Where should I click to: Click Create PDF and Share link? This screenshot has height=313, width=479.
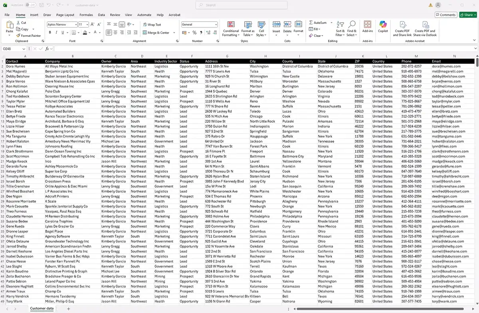pyautogui.click(x=403, y=29)
